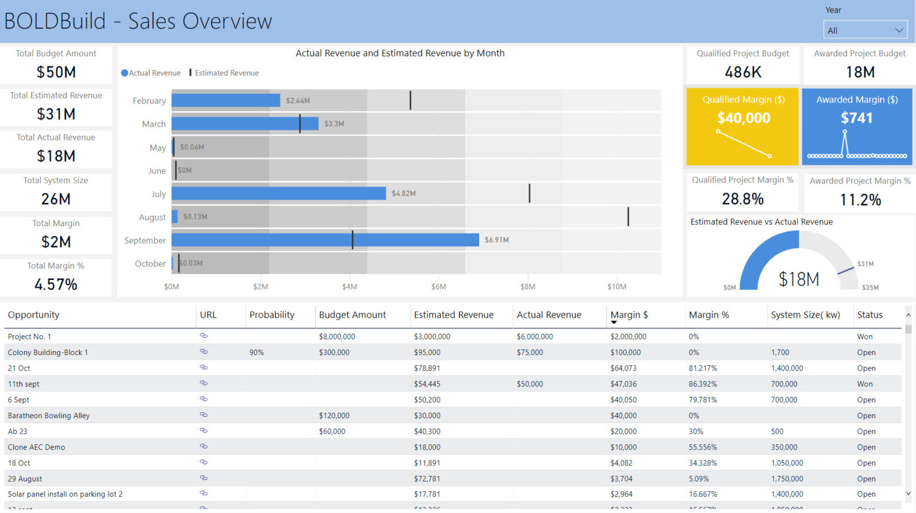
Task: Click the Awarded Margin ($) blue card
Action: point(857,127)
